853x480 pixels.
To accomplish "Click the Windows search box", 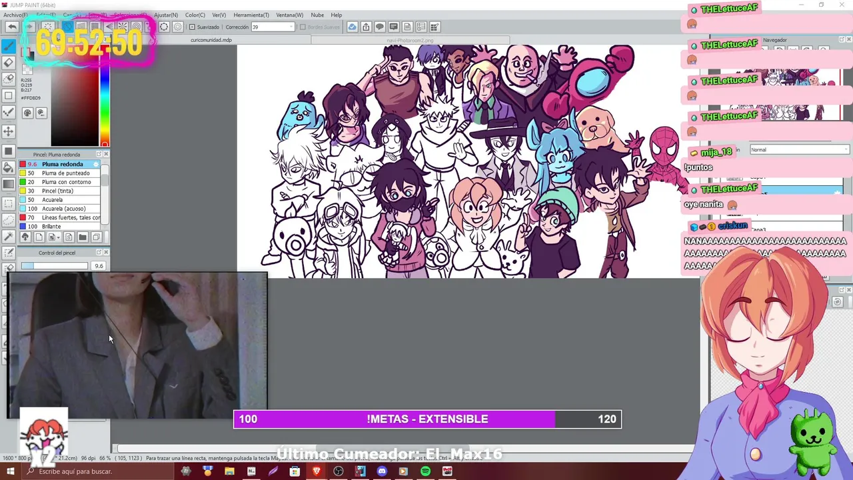I will click(x=100, y=471).
